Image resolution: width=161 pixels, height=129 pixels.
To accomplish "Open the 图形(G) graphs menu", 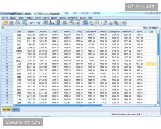I will pyautogui.click(x=62, y=18).
